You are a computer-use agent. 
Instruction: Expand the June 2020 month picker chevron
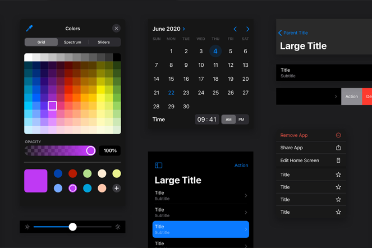[183, 29]
